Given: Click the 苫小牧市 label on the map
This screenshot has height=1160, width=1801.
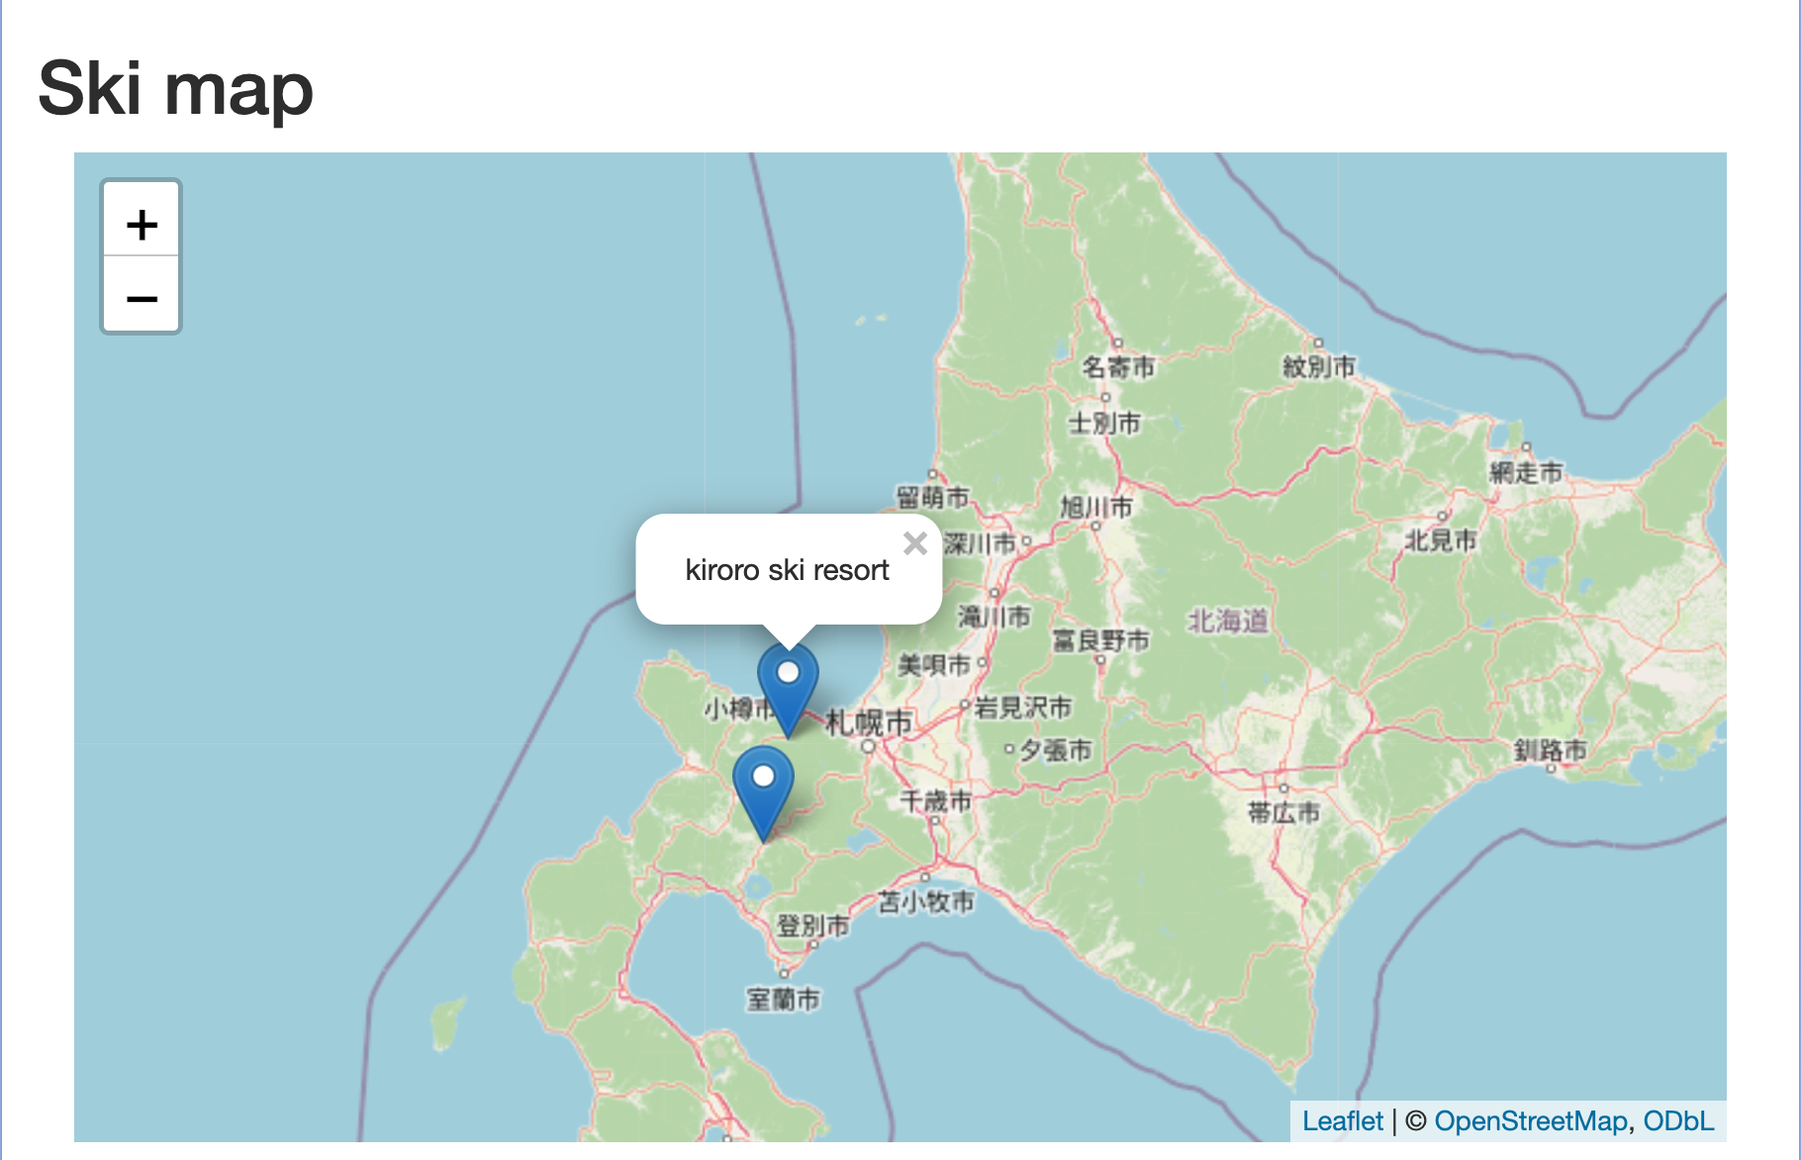Looking at the screenshot, I should pyautogui.click(x=926, y=902).
